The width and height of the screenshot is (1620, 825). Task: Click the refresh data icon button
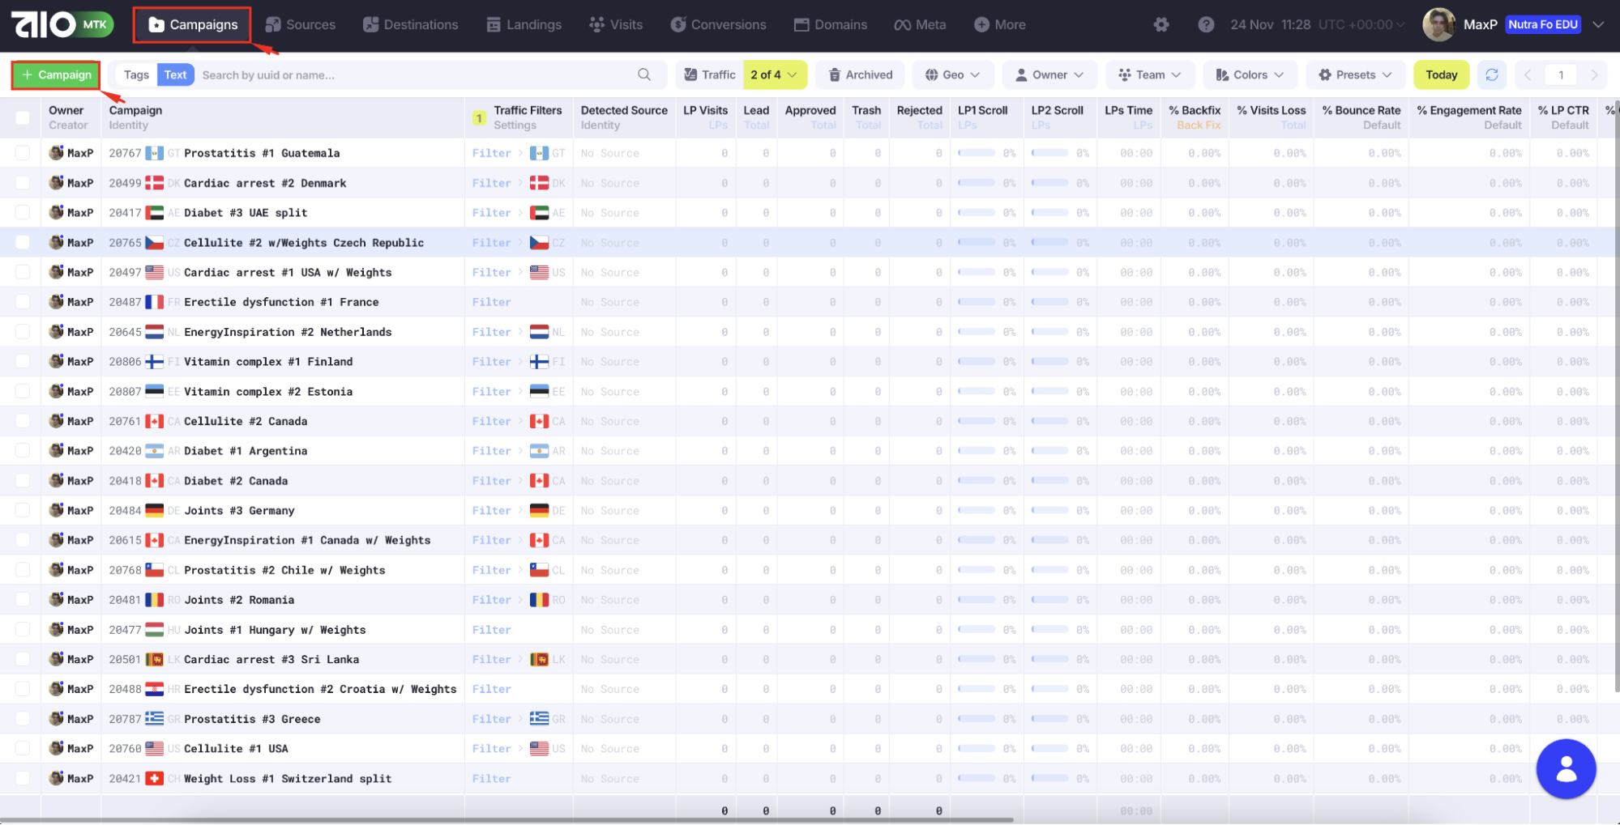pos(1491,75)
